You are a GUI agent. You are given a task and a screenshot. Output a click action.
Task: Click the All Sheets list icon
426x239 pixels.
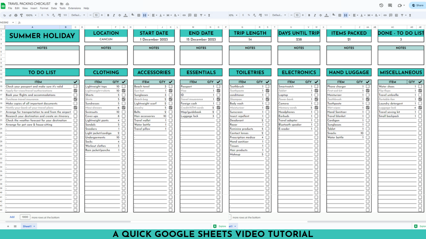(x=15, y=226)
